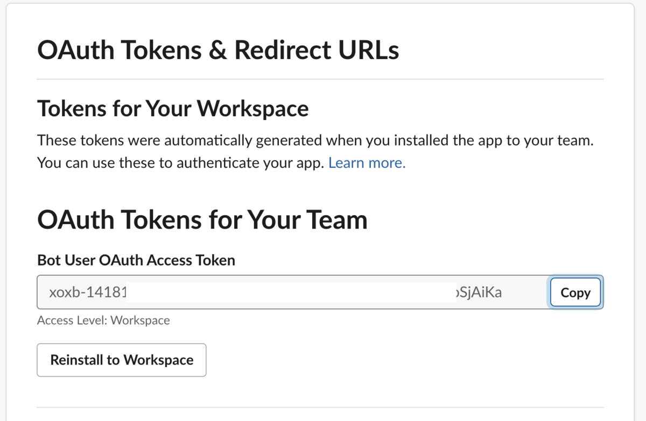Click the divider line below the main heading
This screenshot has height=421, width=646.
point(320,79)
